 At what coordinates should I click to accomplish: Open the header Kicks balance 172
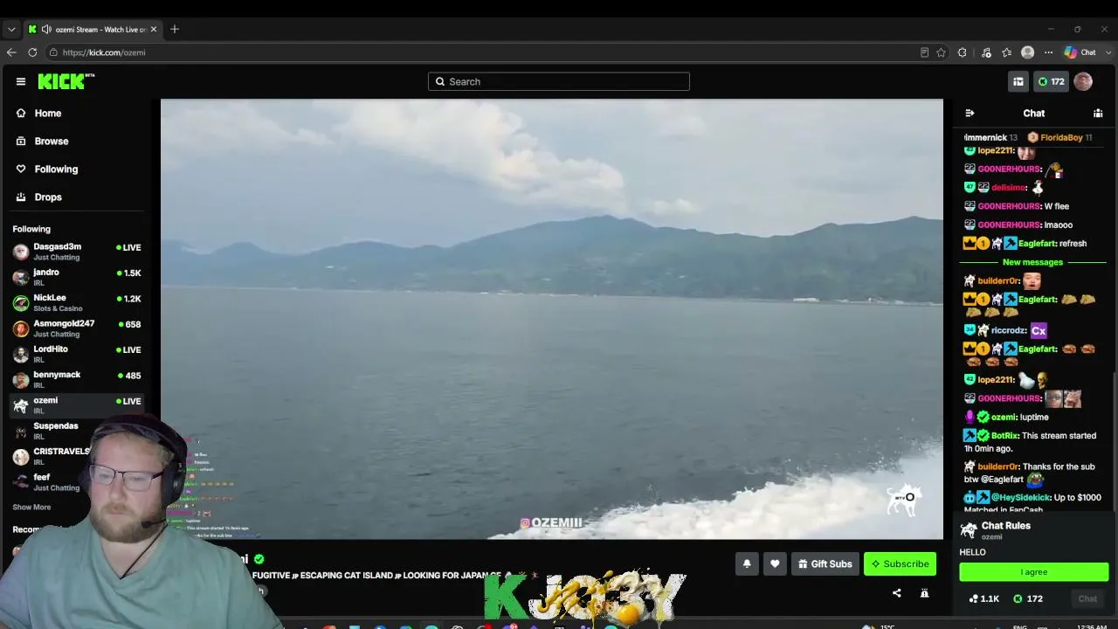point(1051,81)
